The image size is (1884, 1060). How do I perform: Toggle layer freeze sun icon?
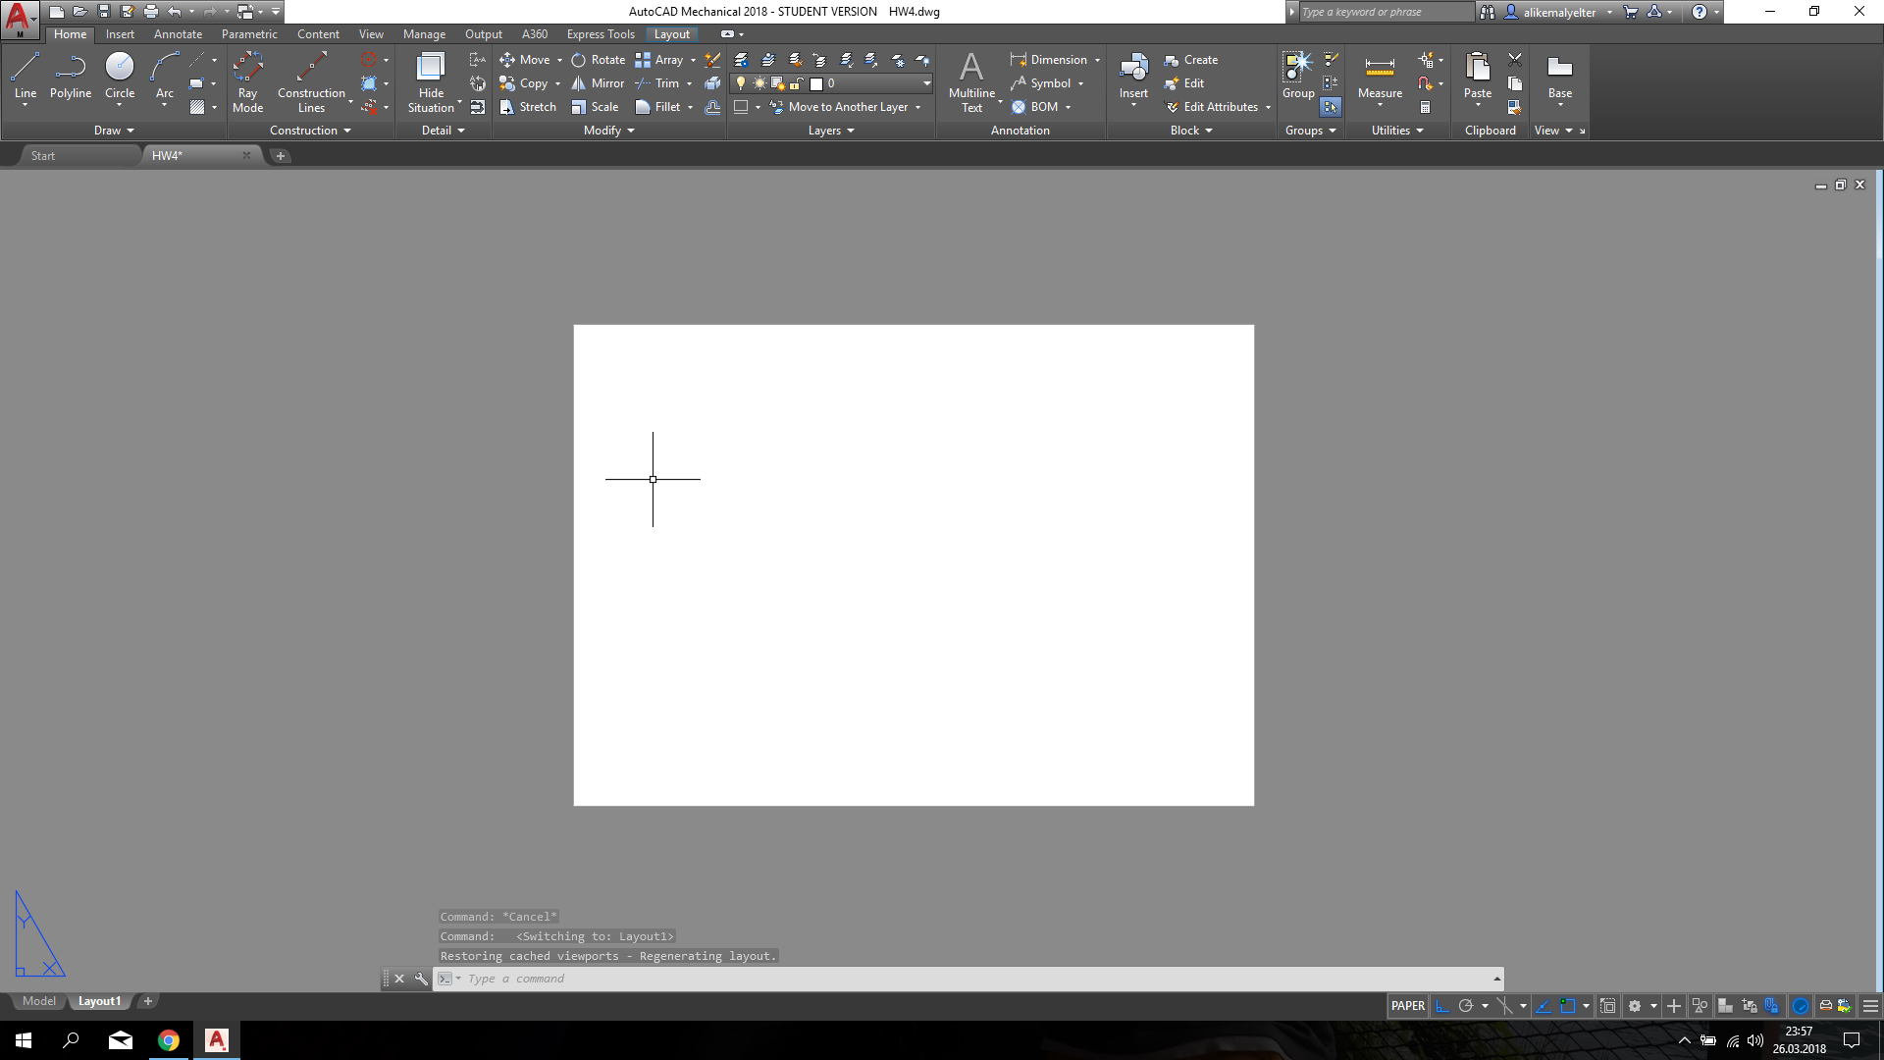[759, 83]
